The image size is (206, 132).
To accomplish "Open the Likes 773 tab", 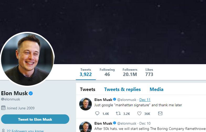I will (x=149, y=72).
